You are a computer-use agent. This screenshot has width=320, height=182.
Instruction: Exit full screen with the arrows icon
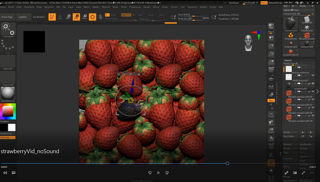[x=303, y=173]
